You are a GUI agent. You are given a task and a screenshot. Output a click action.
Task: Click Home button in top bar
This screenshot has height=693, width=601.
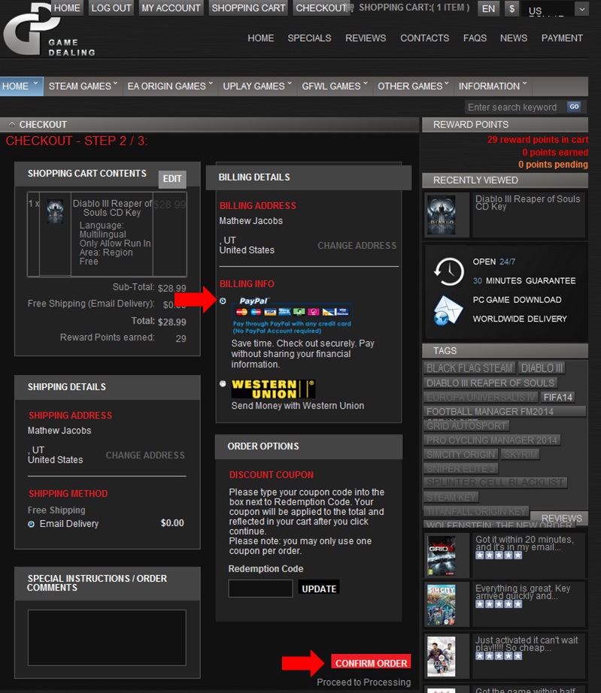click(x=67, y=8)
